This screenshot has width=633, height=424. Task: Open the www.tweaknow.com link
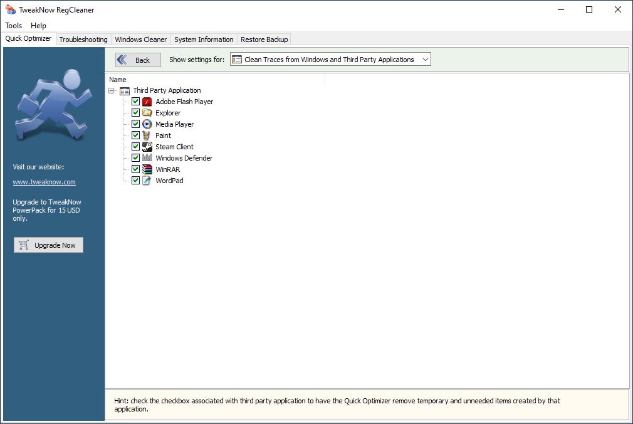pyautogui.click(x=44, y=183)
